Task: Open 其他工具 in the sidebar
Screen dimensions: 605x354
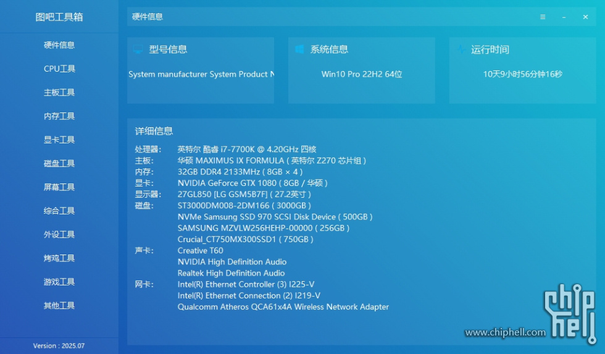Action: pos(59,305)
